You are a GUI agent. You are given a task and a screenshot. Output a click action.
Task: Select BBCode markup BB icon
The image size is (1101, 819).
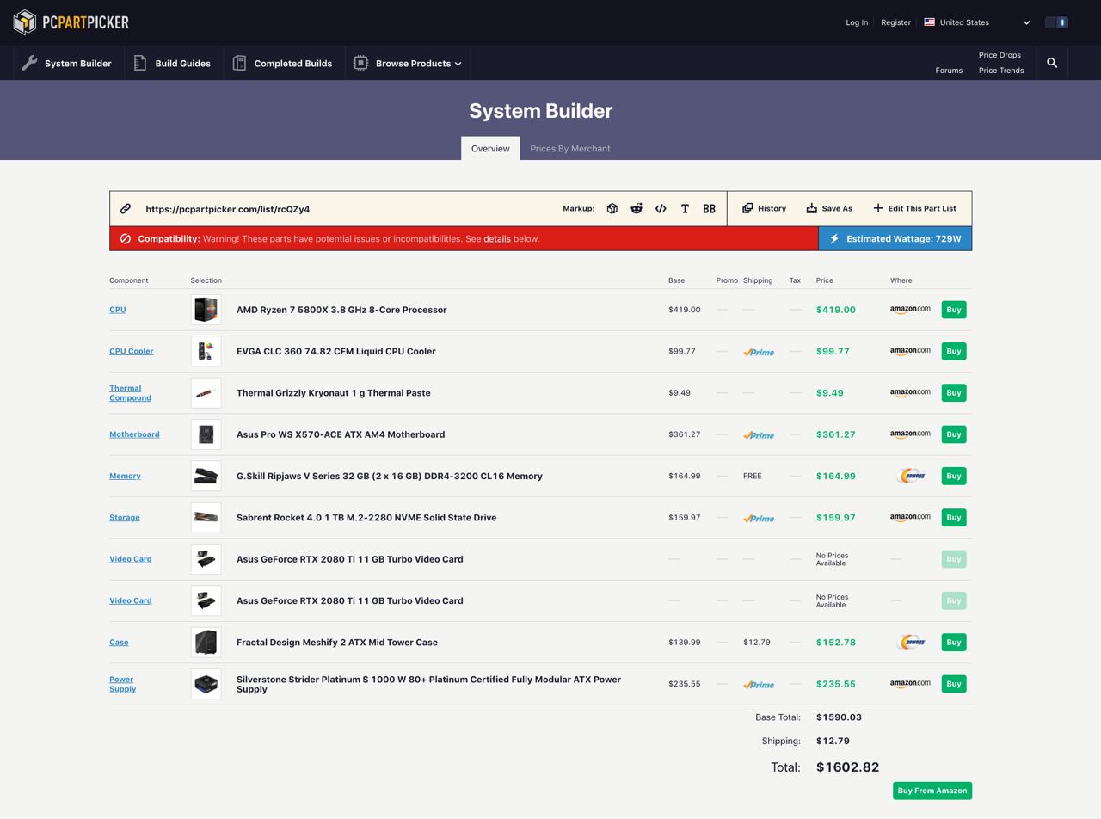click(709, 208)
